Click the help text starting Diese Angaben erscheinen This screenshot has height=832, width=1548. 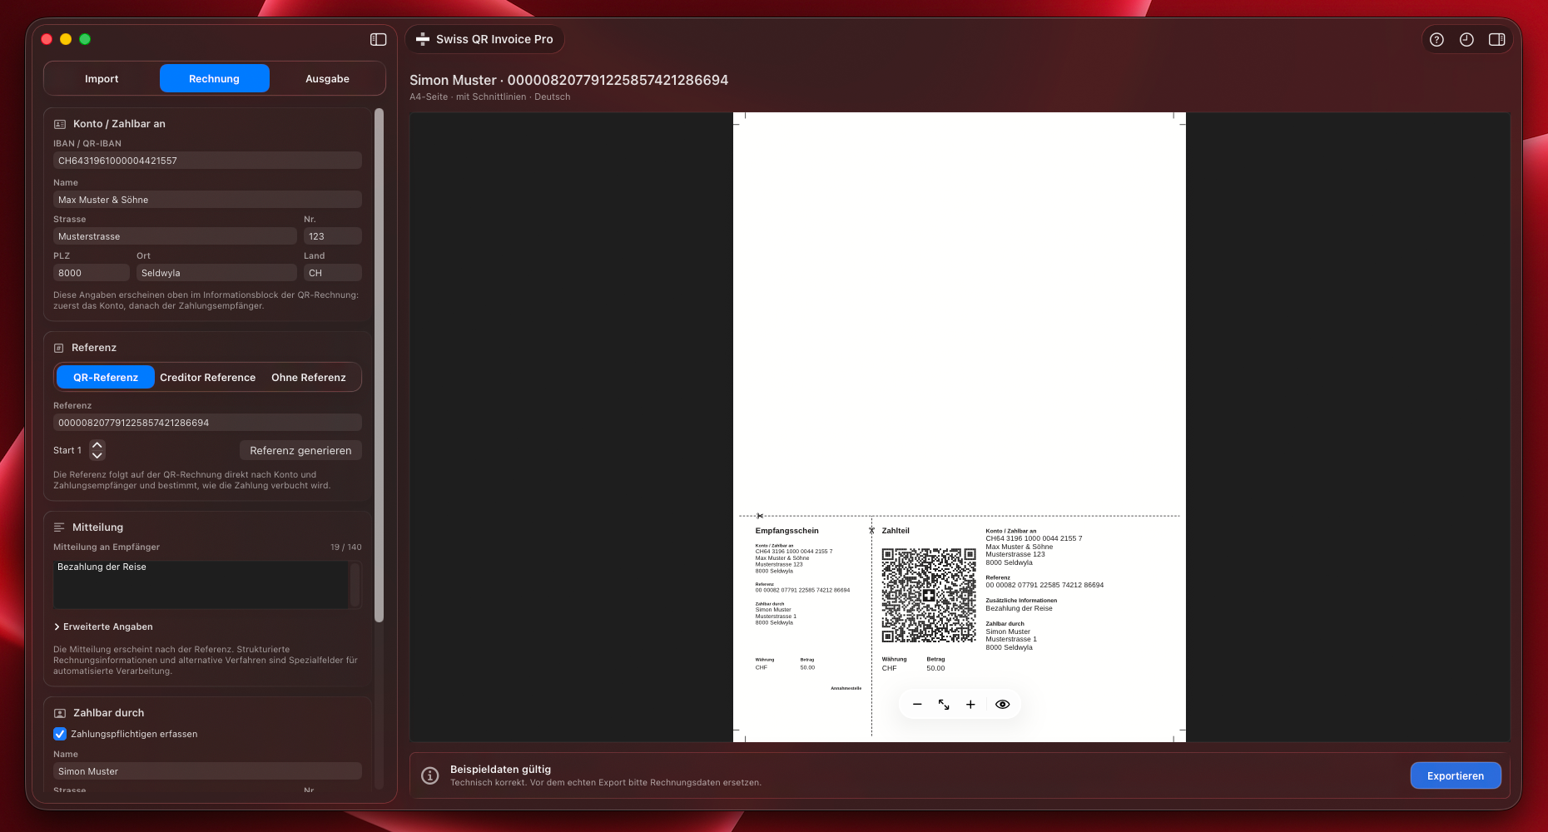pyautogui.click(x=206, y=300)
